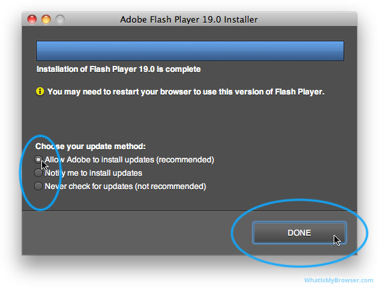Image resolution: width=379 pixels, height=287 pixels.
Task: Click the restart your browser notice text
Action: point(185,92)
